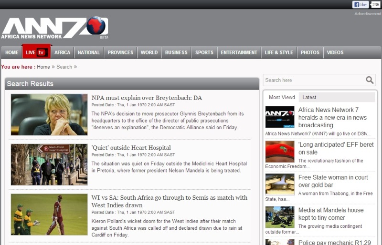Image resolution: width=382 pixels, height=245 pixels.
Task: Open the LIVE tv menu item
Action: (36, 52)
